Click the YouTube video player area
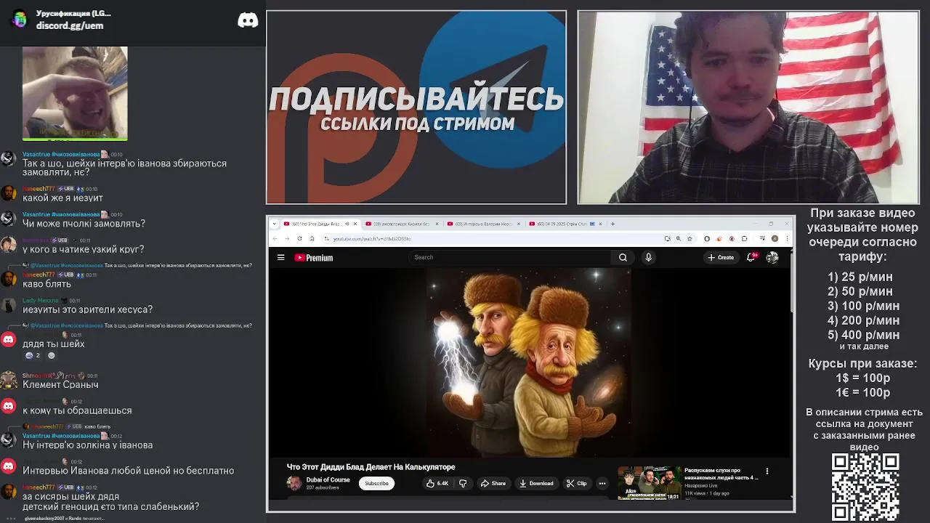The image size is (930, 523). point(528,361)
